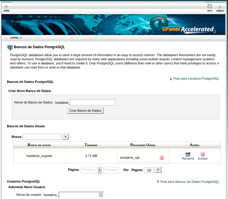Open the Help question-mark icon
The image size is (228, 199).
click(209, 6)
